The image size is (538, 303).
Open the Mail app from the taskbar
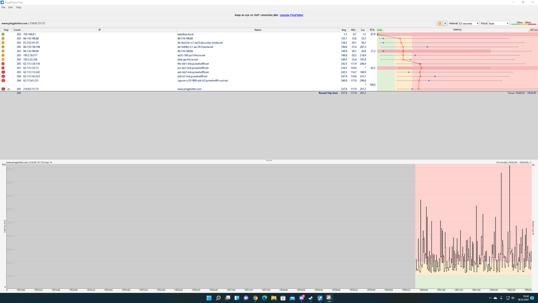[292, 298]
